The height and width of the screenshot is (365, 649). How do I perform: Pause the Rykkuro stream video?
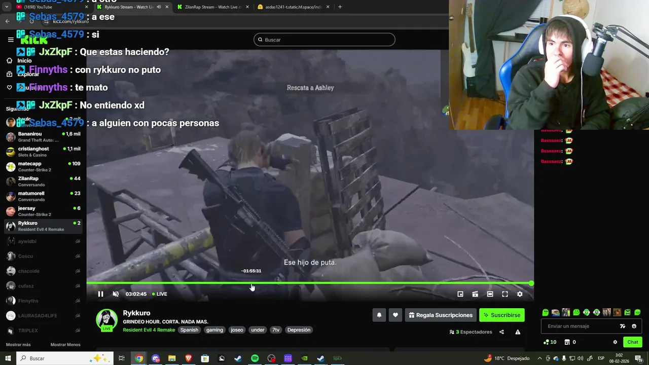pyautogui.click(x=100, y=294)
